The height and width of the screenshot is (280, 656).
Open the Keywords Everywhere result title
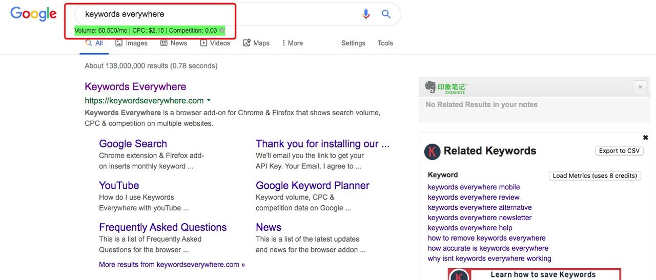pyautogui.click(x=135, y=87)
